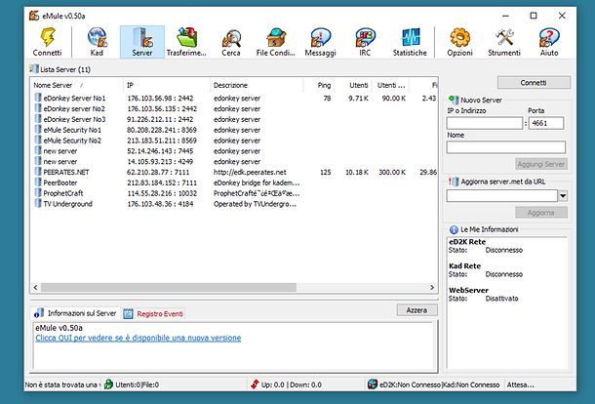The height and width of the screenshot is (404, 595).
Task: Open the Kad network view
Action: click(x=98, y=42)
